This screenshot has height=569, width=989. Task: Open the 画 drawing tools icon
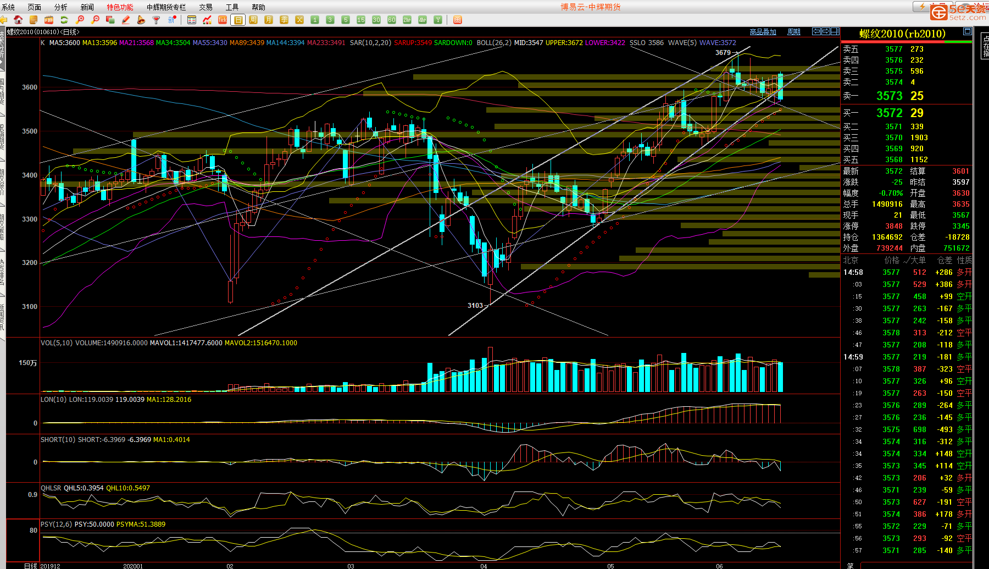coord(458,20)
